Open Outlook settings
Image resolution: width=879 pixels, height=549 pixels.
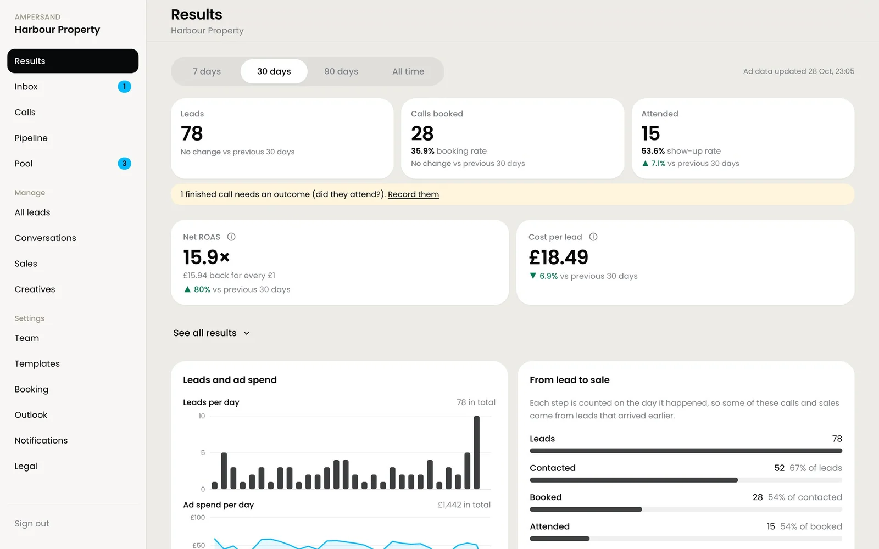coord(73,415)
